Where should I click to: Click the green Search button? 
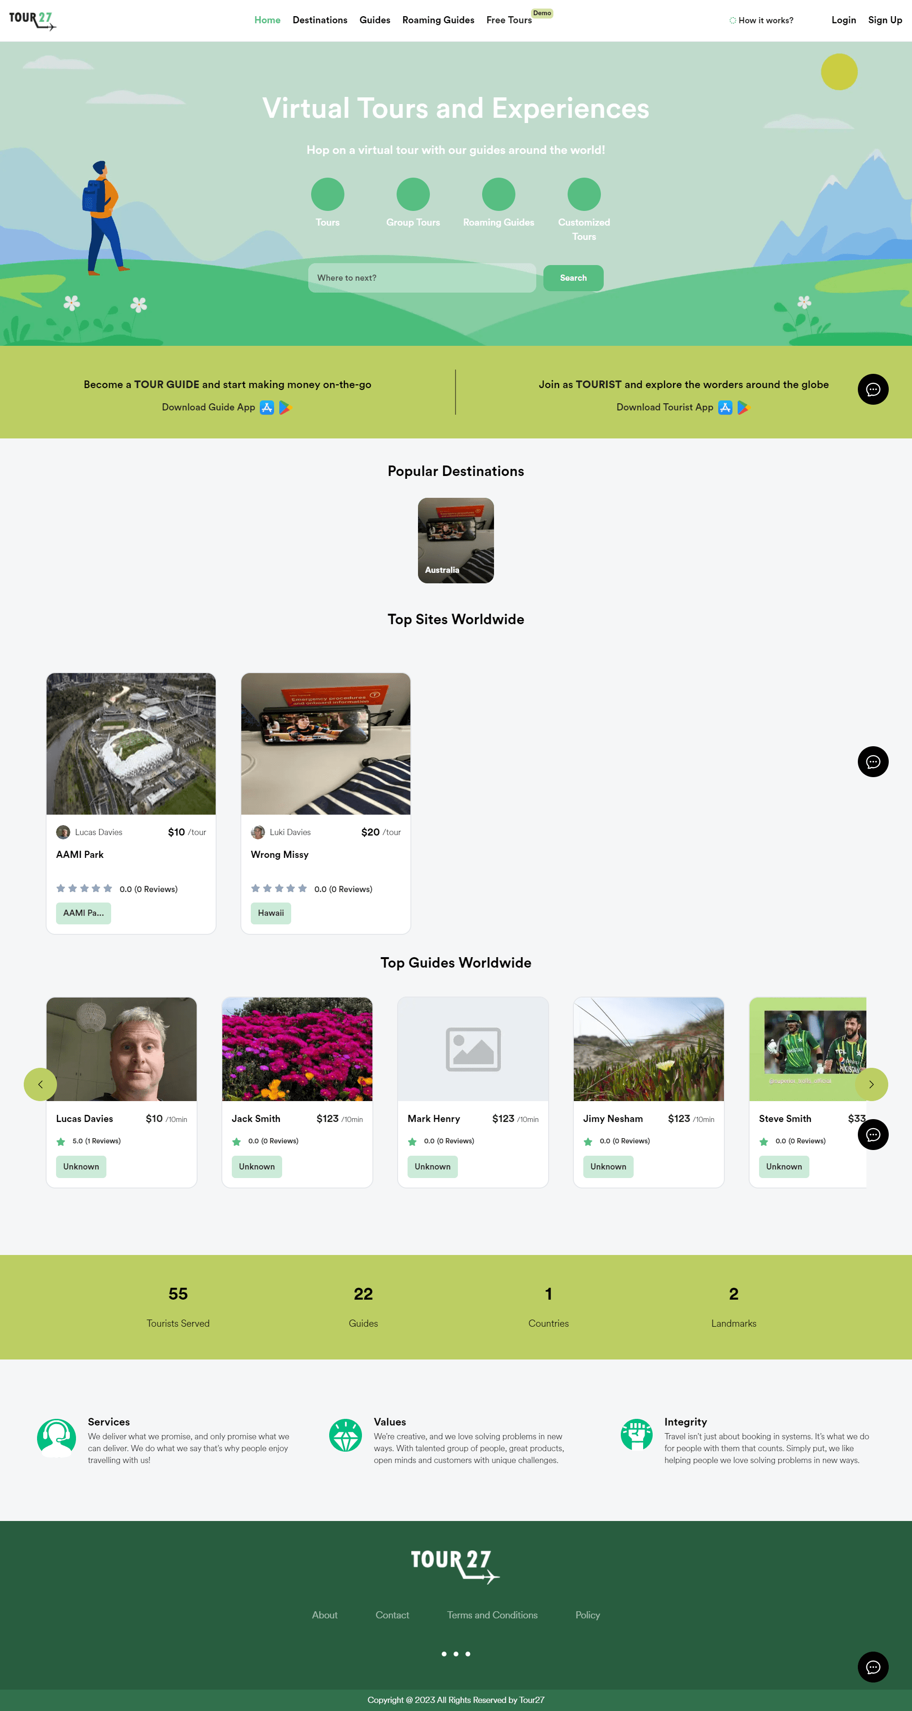(573, 277)
